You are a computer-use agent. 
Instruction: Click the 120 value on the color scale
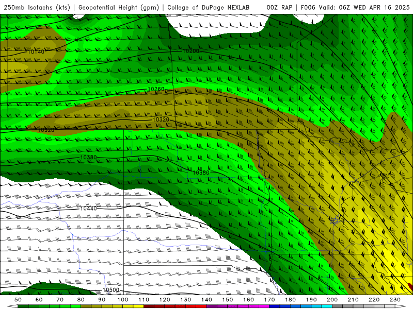coord(165,300)
